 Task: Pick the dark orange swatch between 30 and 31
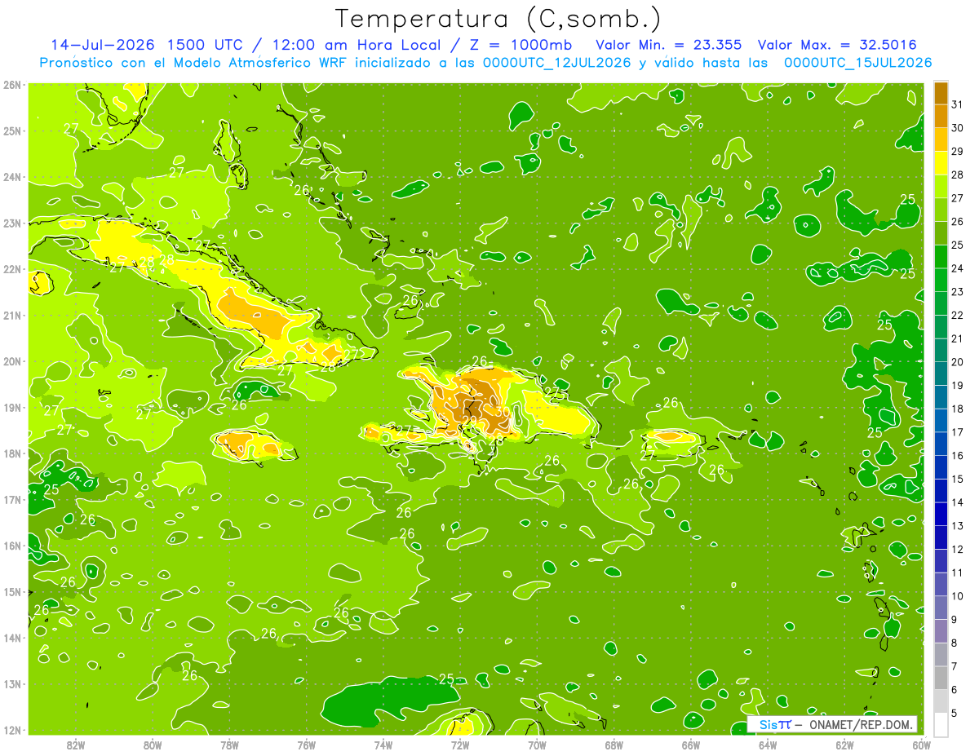click(x=941, y=116)
